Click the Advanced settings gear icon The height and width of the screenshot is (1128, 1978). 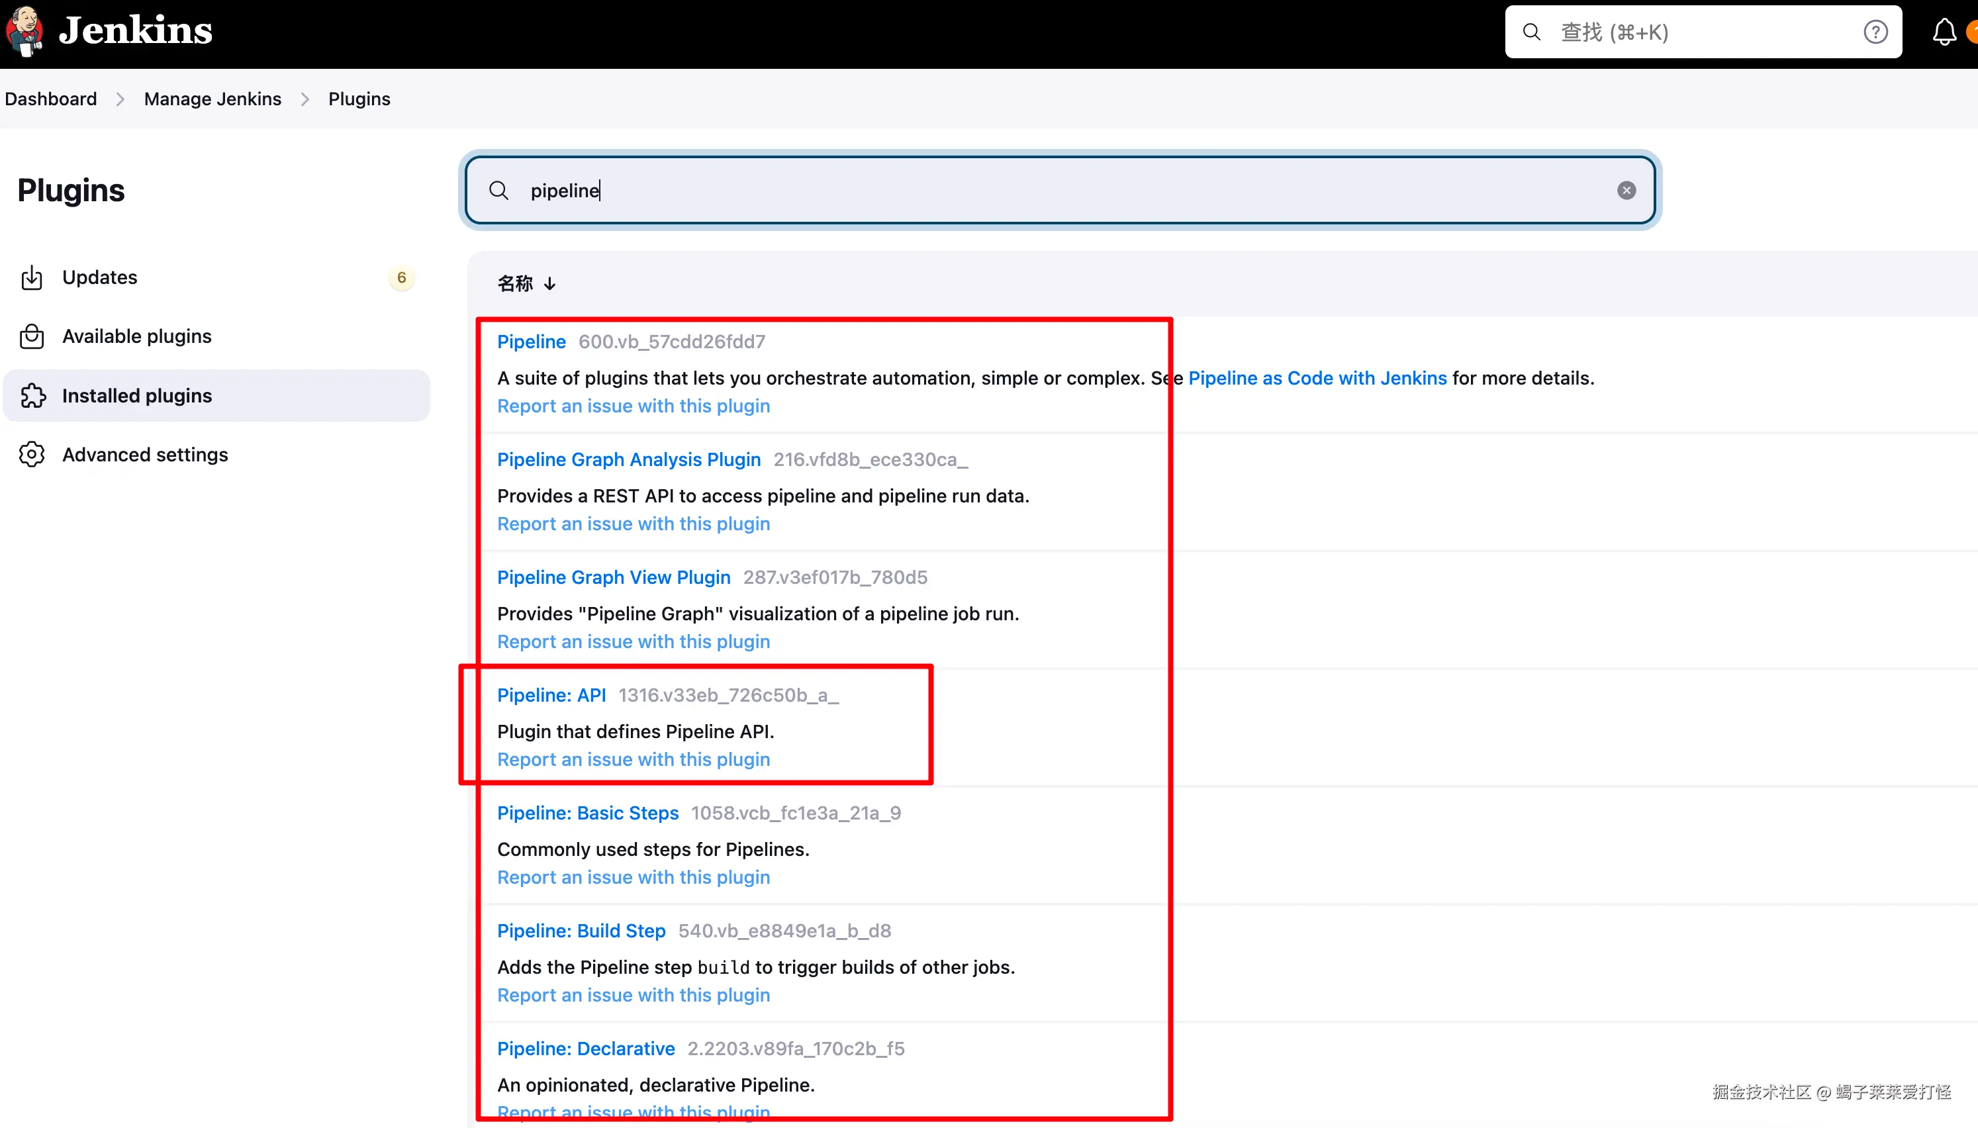point(32,455)
